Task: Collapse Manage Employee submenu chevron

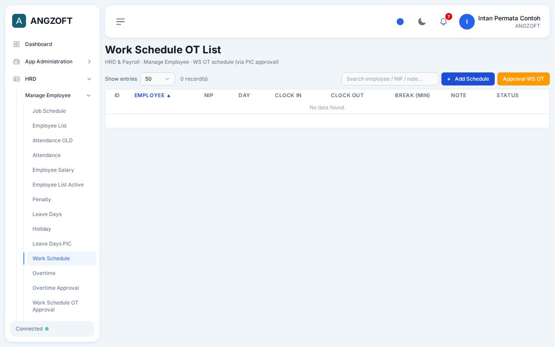Action: coord(88,95)
